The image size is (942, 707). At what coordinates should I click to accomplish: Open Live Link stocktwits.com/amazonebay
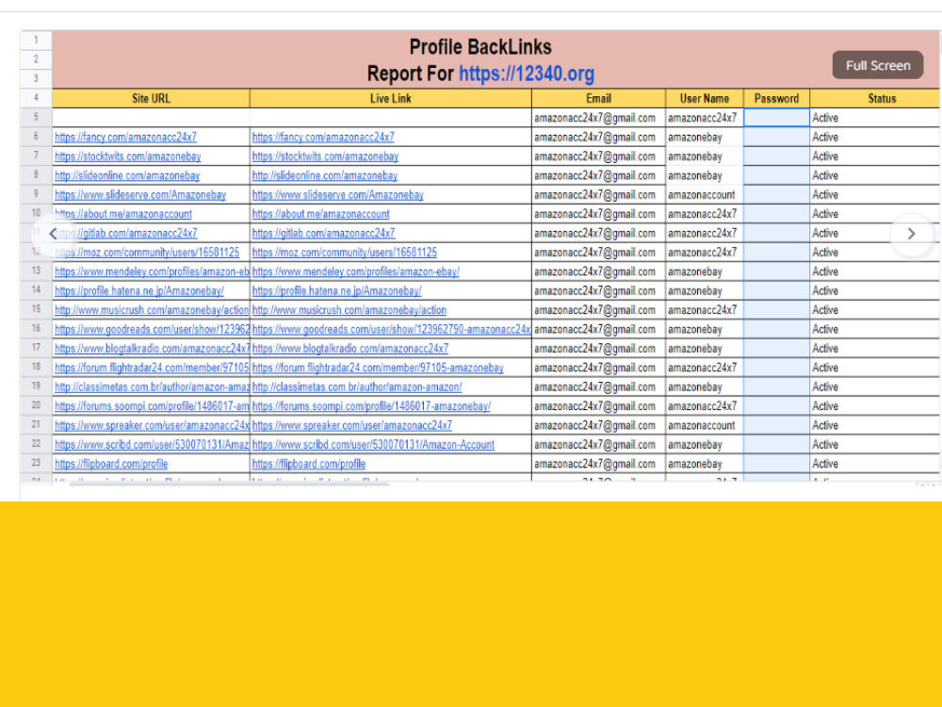[325, 156]
